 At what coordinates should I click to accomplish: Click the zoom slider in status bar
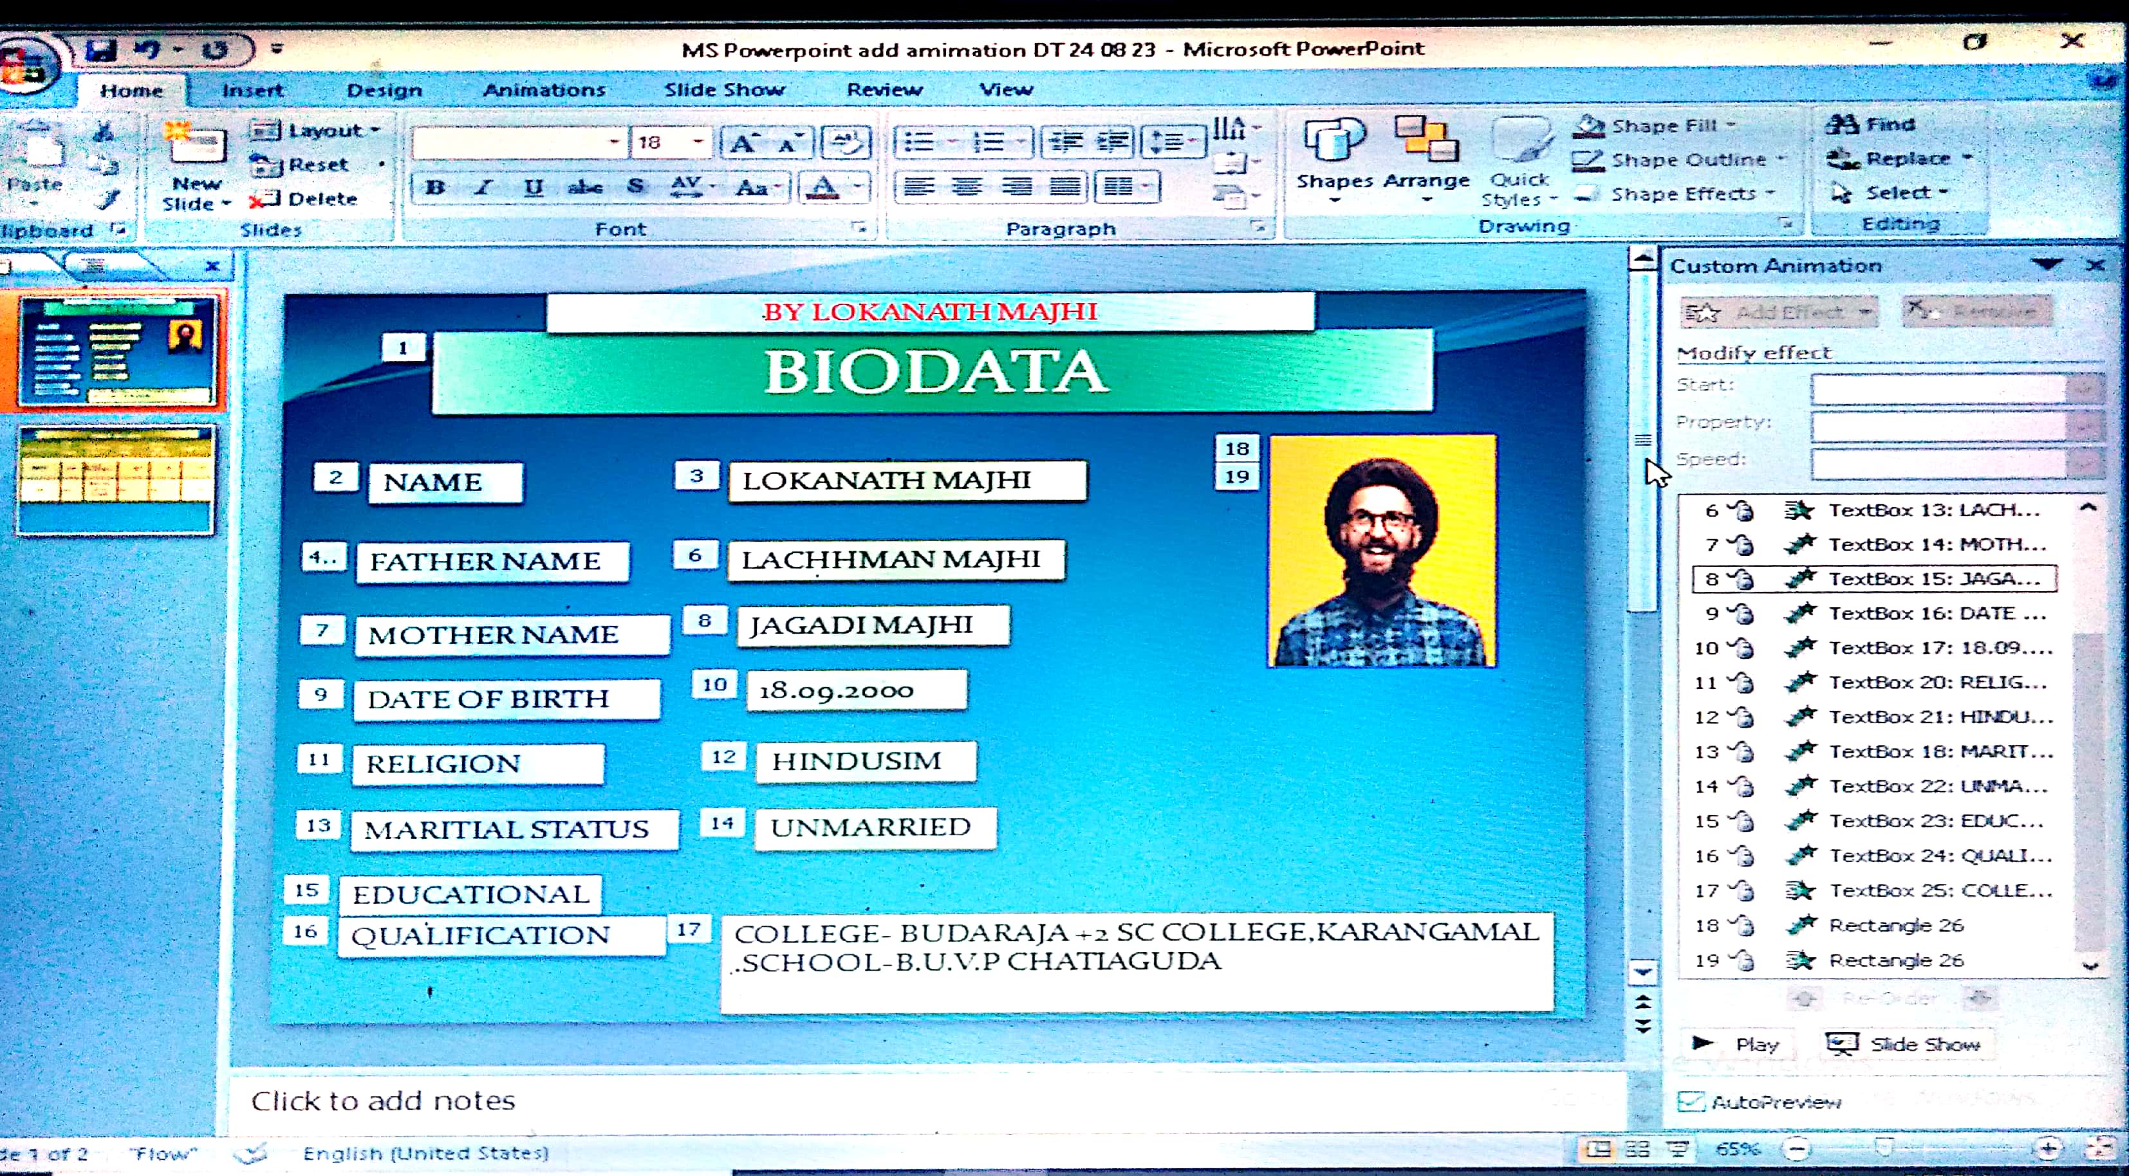(x=1885, y=1149)
